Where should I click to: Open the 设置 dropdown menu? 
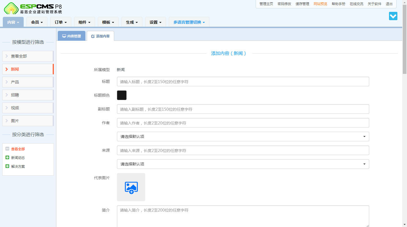pyautogui.click(x=156, y=22)
